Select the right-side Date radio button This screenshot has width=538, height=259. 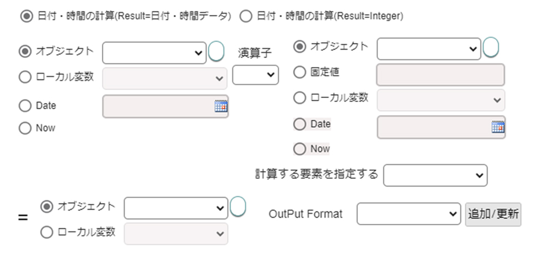(x=300, y=124)
